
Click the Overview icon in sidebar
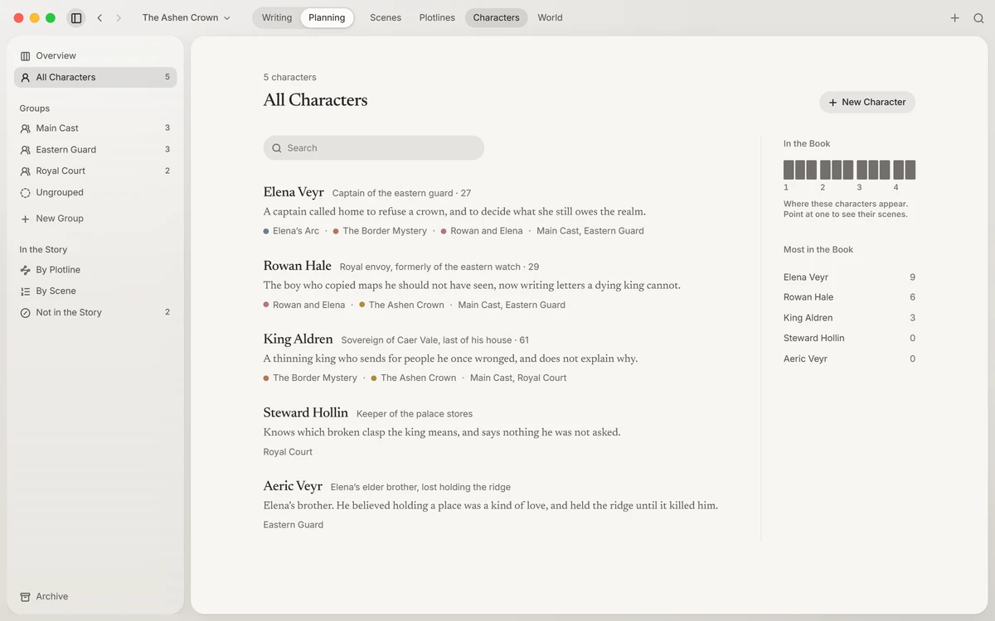pyautogui.click(x=25, y=55)
